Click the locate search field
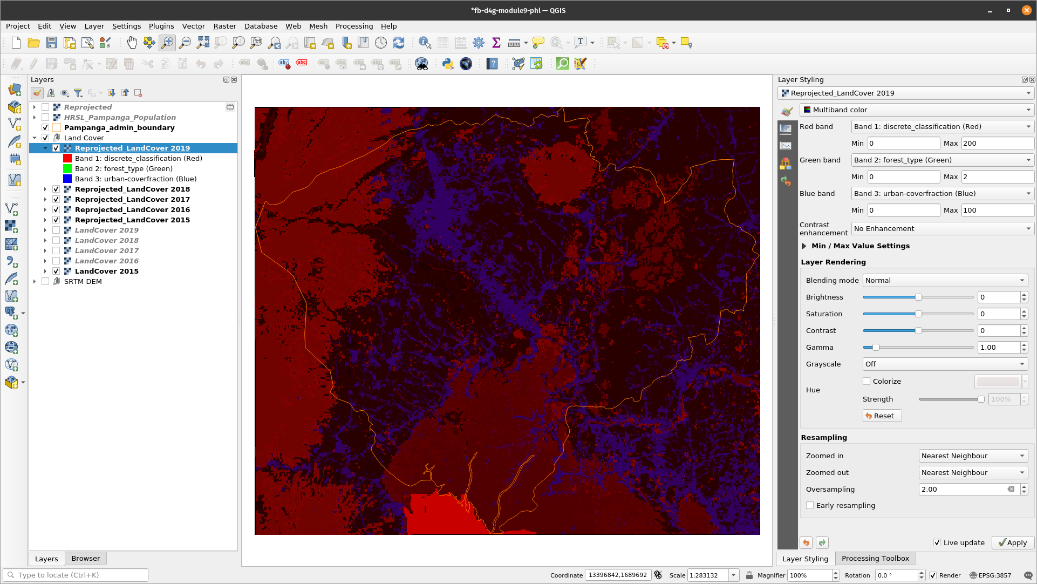The height and width of the screenshot is (584, 1037). pyautogui.click(x=76, y=575)
